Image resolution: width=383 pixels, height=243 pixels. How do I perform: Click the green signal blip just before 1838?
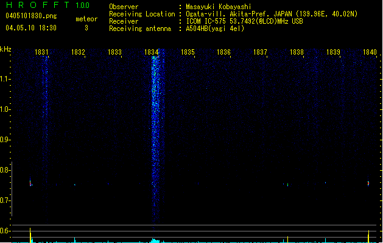point(288,185)
